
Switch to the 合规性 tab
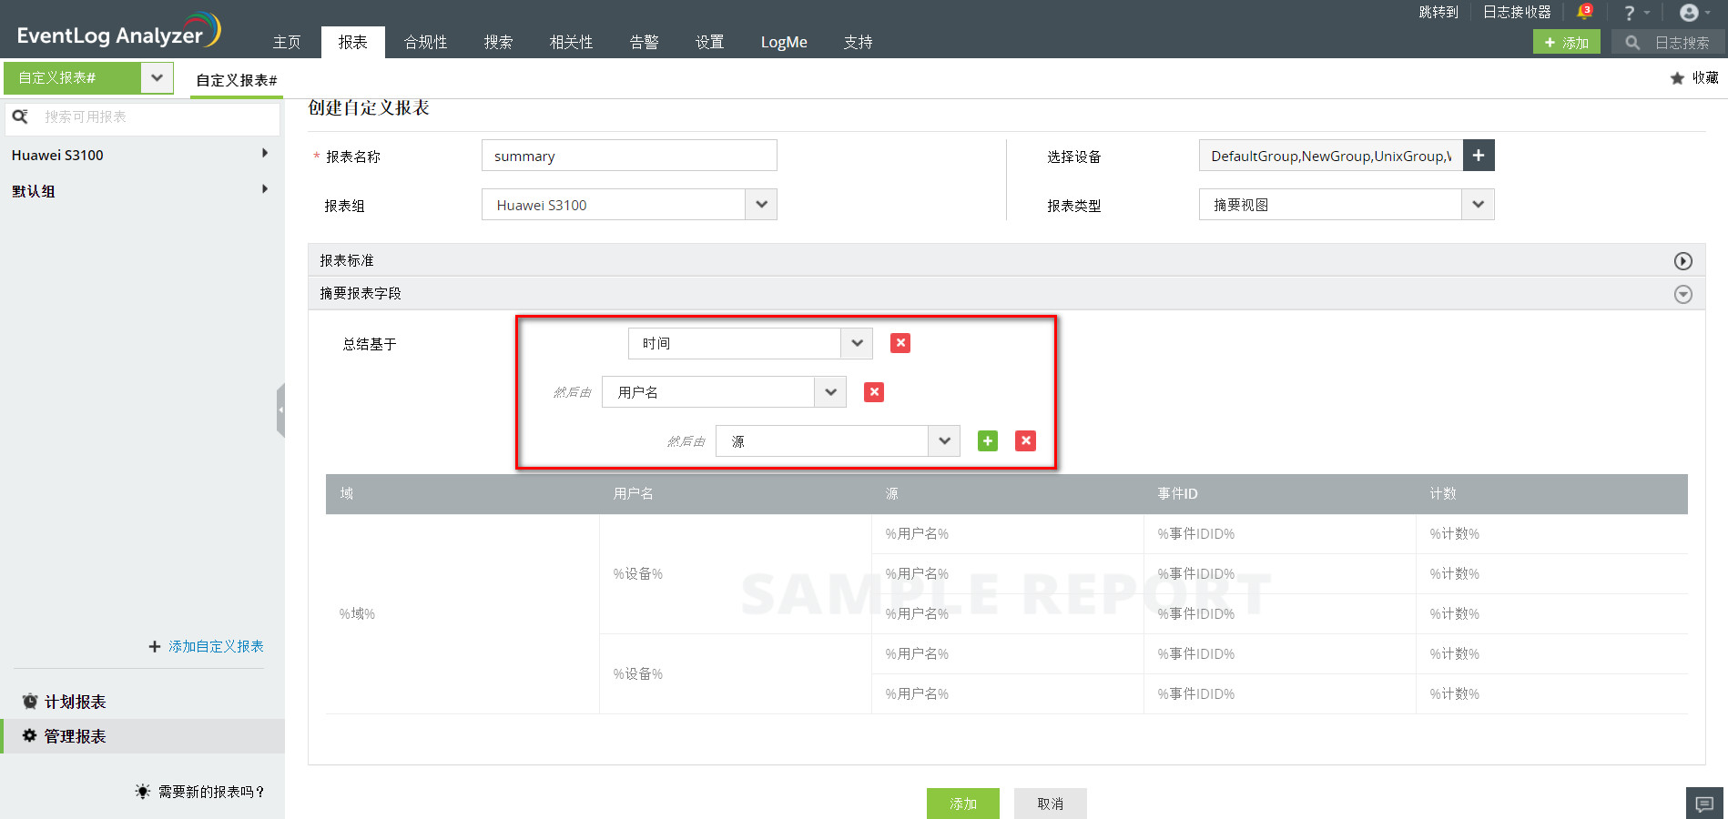tap(424, 42)
